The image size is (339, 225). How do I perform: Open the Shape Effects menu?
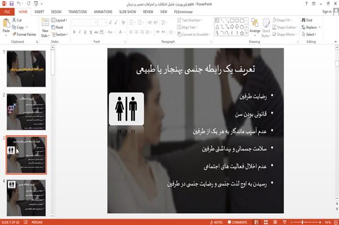coord(284,34)
